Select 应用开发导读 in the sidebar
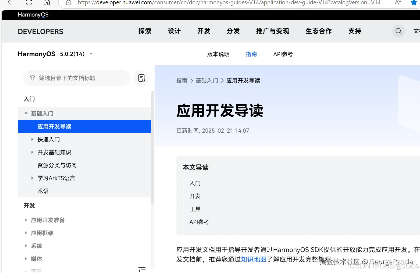The width and height of the screenshot is (420, 273). click(x=84, y=126)
